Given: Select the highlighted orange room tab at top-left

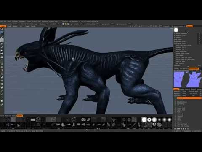Looking at the screenshot, I should tap(3, 26).
